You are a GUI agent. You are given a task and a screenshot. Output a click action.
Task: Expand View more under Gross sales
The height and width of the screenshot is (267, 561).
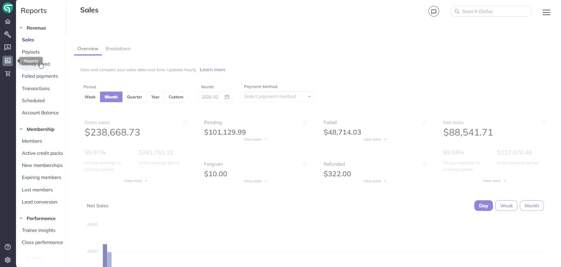point(136,181)
